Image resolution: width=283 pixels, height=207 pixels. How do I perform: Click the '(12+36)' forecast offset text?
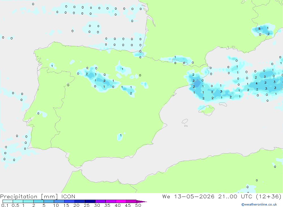[x=269, y=196]
